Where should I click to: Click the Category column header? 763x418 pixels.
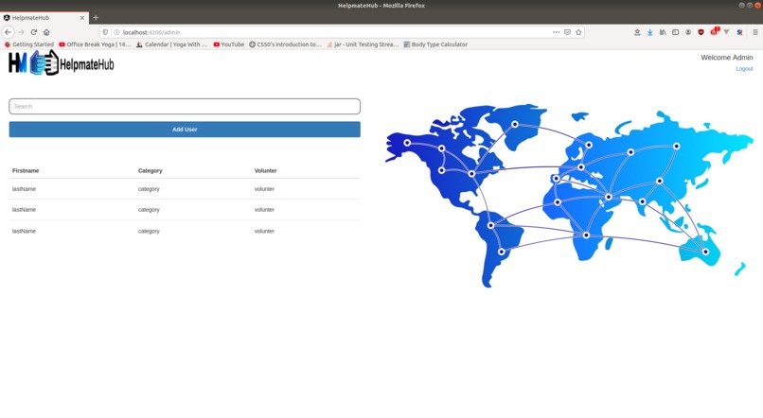150,170
